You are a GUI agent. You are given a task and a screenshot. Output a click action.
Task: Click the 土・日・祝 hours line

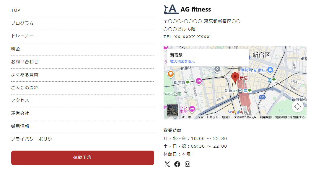pos(195,146)
